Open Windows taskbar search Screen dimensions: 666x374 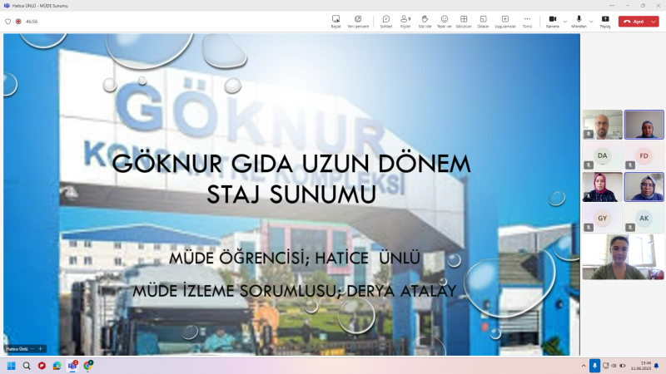click(x=27, y=366)
